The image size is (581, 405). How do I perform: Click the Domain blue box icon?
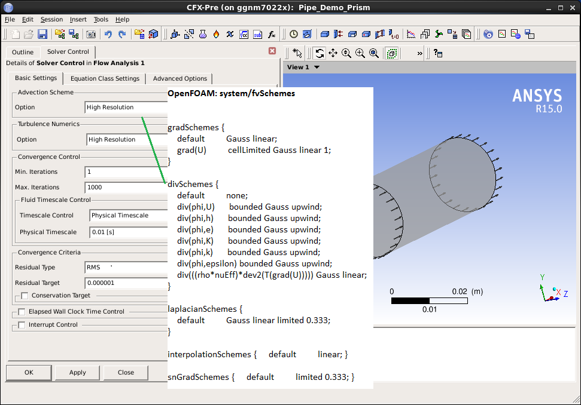324,35
